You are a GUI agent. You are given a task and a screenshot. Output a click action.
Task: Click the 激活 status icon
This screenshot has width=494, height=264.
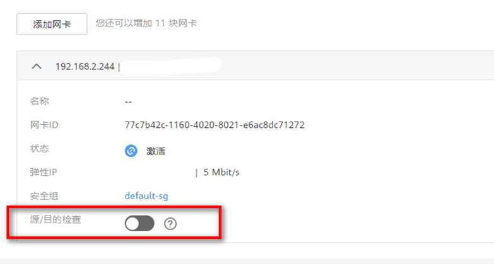coord(131,151)
